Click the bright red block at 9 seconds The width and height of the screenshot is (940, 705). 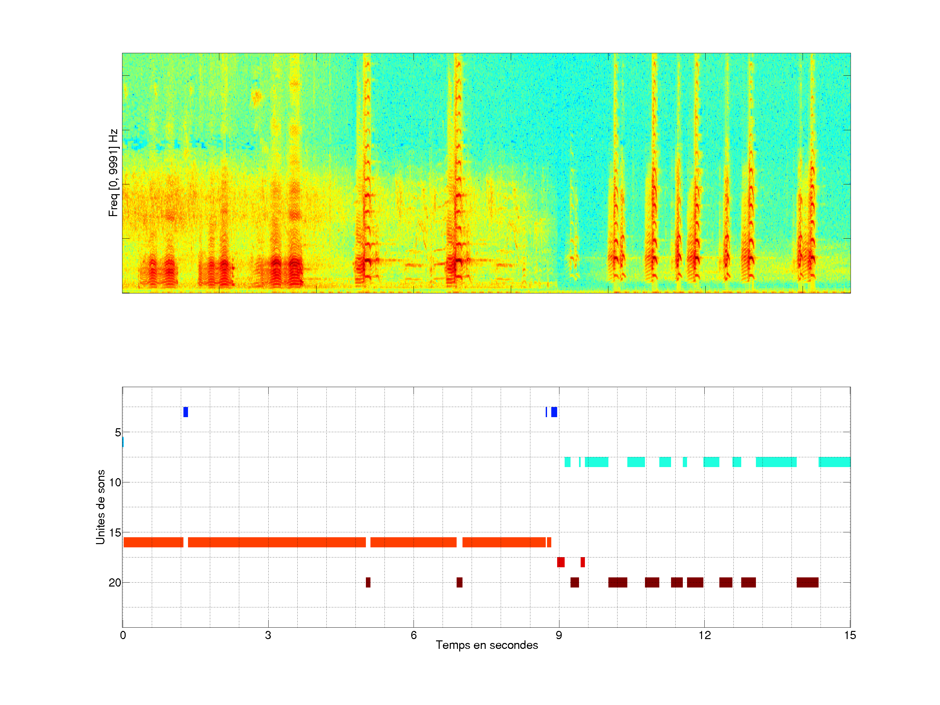click(561, 562)
